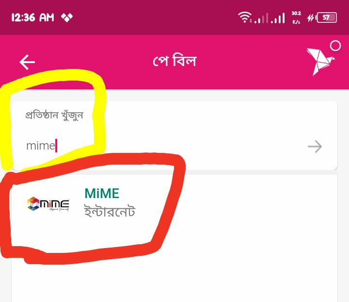The image size is (349, 302).
Task: Tap the Wi-Fi icon in status bar
Action: [x=245, y=17]
